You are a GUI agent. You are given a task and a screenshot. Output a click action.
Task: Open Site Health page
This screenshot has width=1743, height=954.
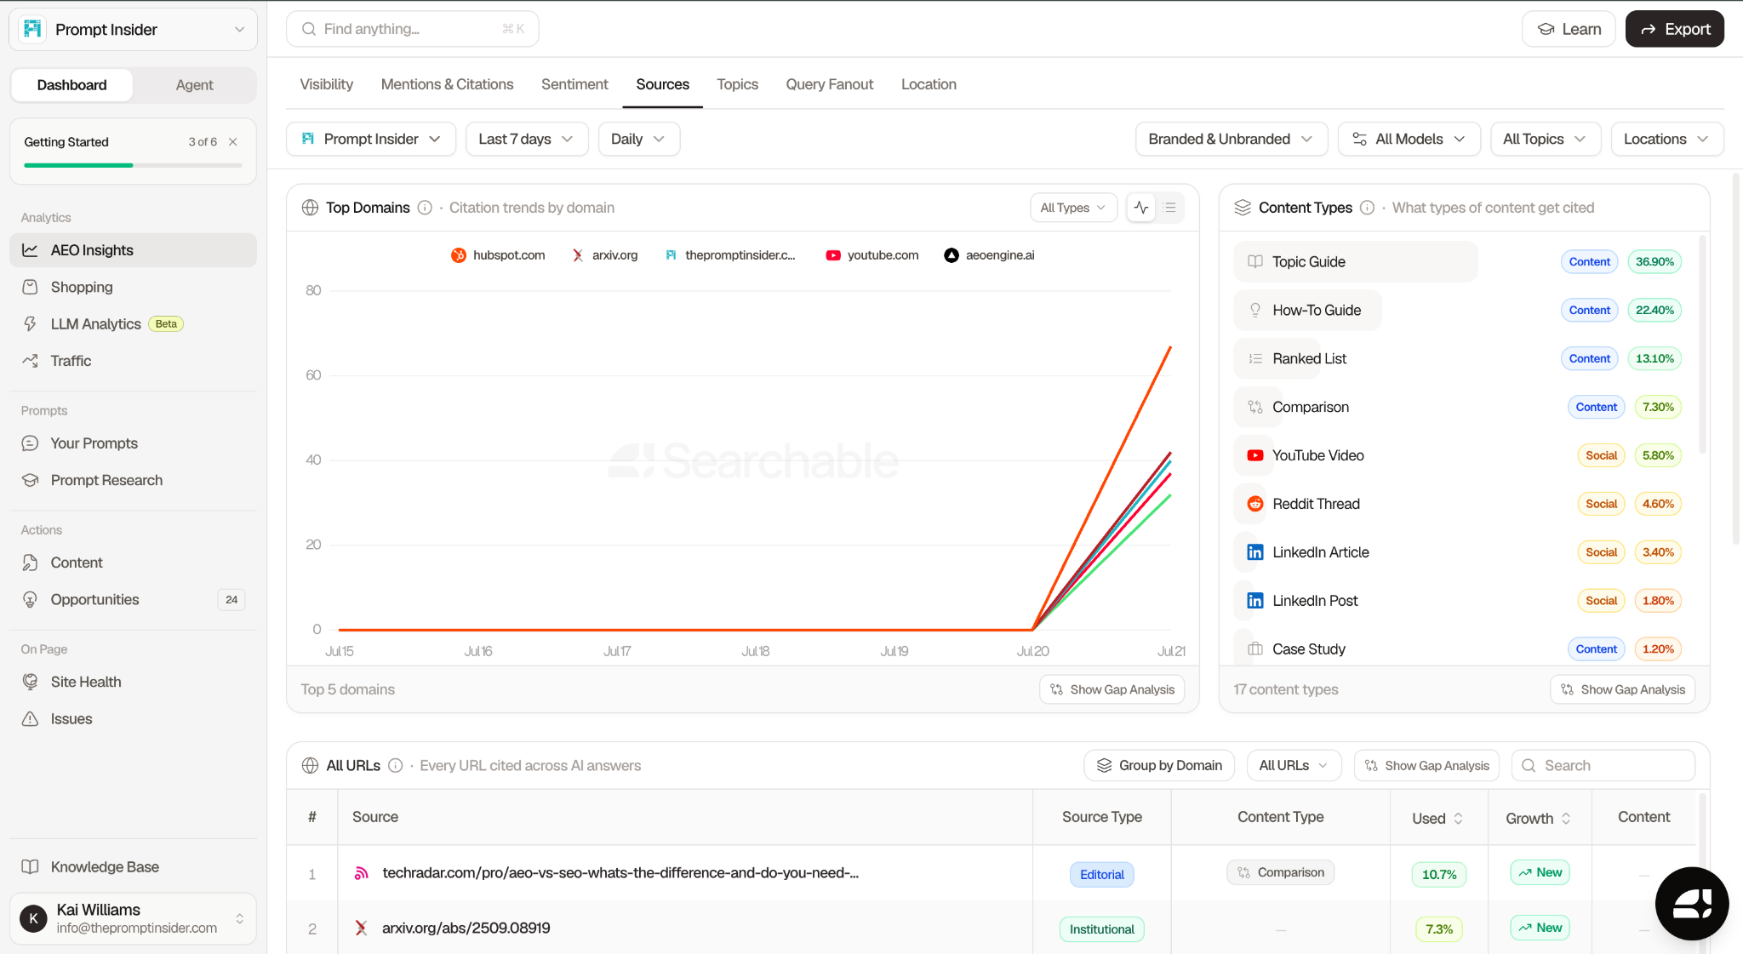pyautogui.click(x=133, y=682)
